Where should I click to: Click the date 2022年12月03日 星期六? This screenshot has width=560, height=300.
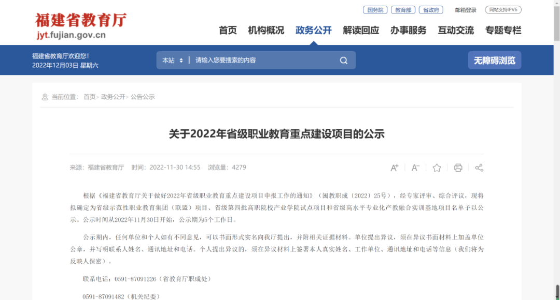pos(65,66)
